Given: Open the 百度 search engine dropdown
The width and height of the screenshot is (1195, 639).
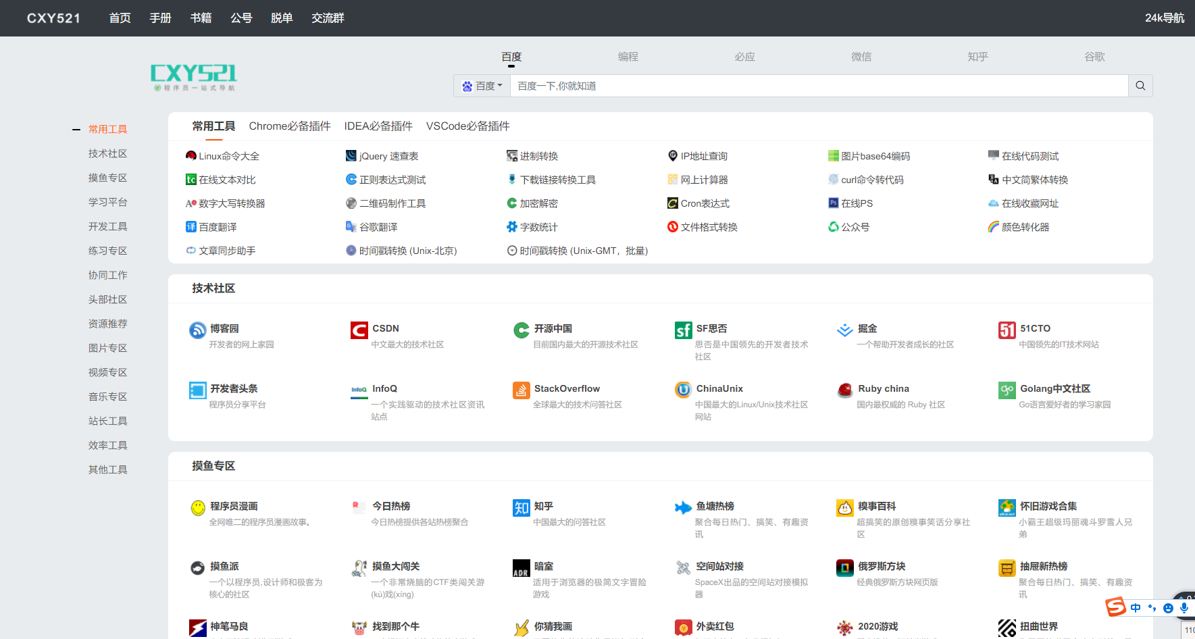Looking at the screenshot, I should point(482,86).
